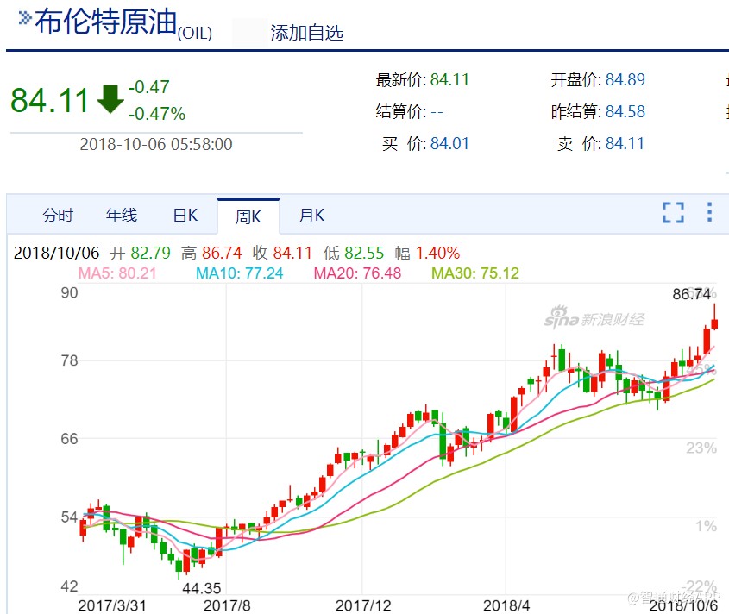The height and width of the screenshot is (614, 729).
Task: Switch to the 分时 tab
Action: click(x=58, y=216)
